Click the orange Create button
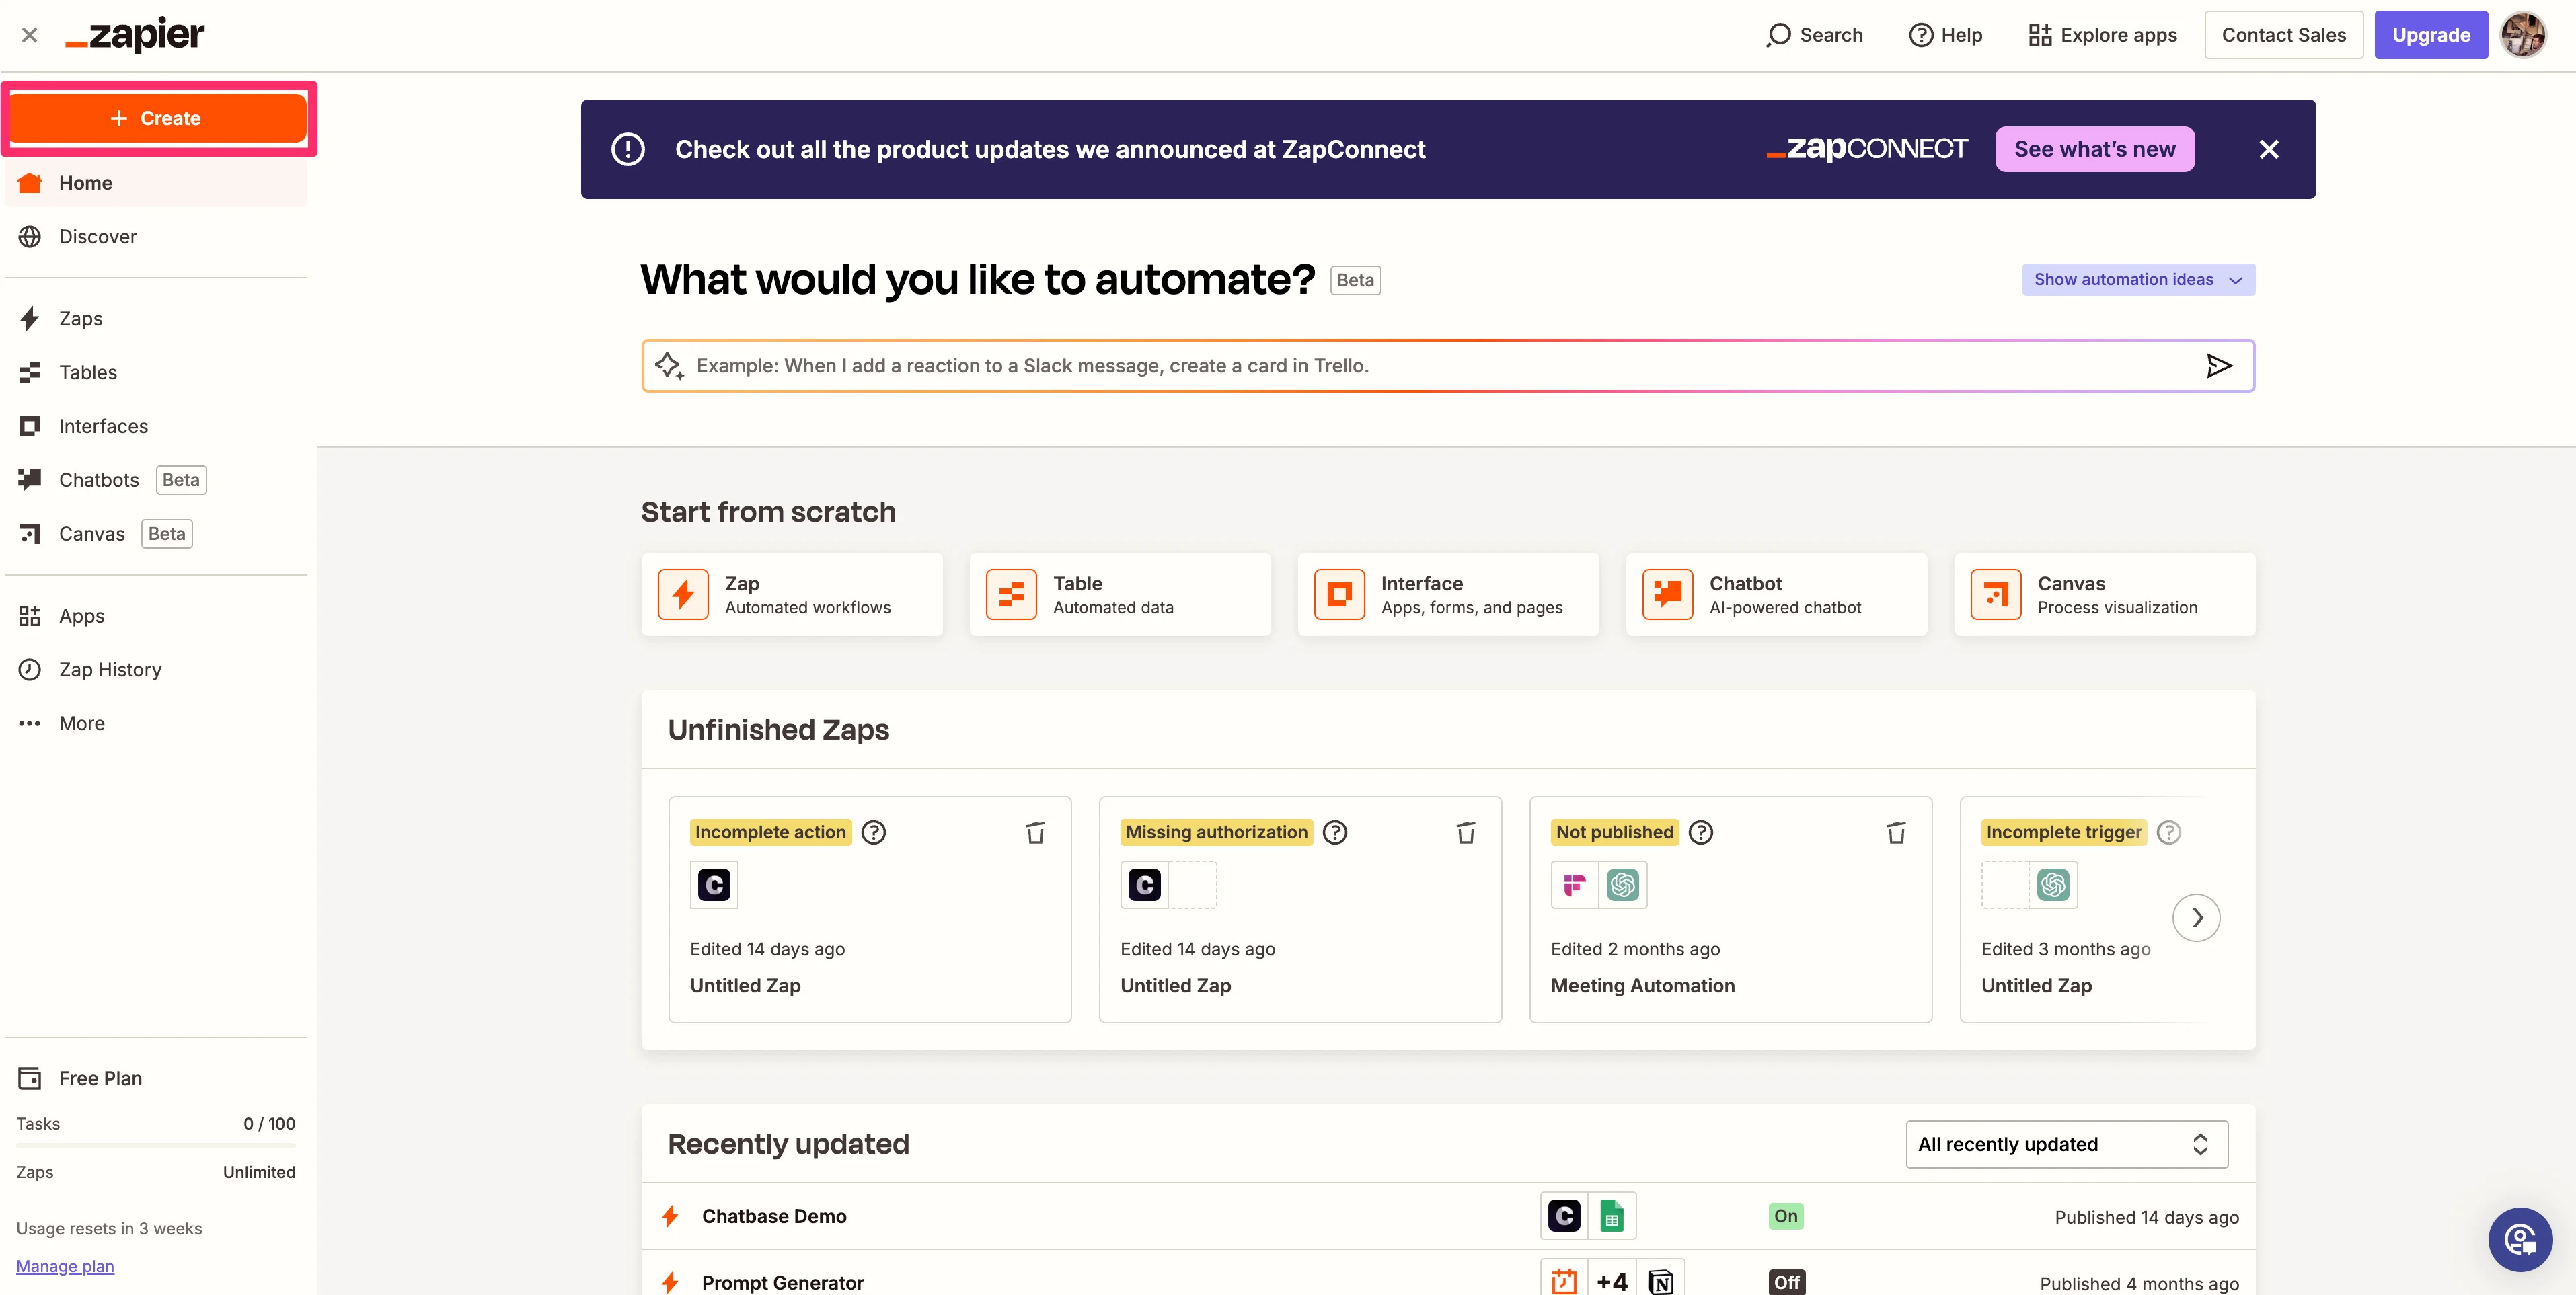Viewport: 2576px width, 1295px height. point(157,118)
